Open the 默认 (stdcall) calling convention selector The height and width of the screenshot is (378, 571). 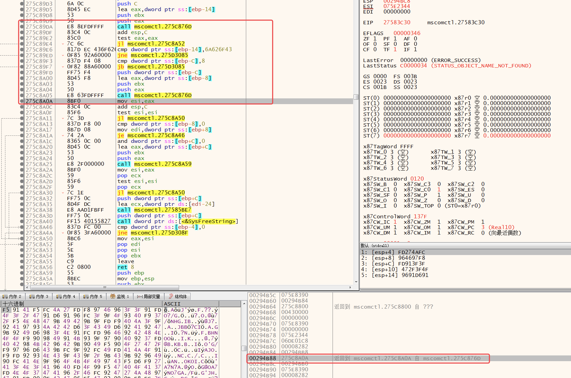[x=375, y=246]
